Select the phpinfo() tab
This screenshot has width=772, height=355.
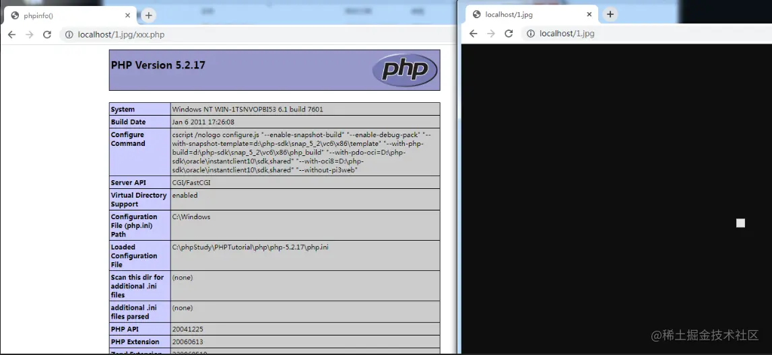[x=71, y=15]
